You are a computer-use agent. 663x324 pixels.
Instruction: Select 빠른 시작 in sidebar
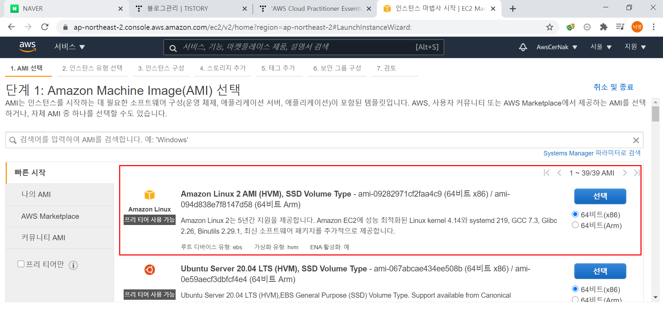pyautogui.click(x=60, y=173)
